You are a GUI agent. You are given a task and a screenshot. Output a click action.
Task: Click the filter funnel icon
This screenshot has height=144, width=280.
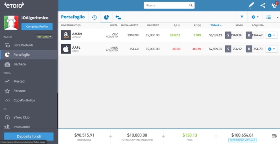[x=242, y=17]
